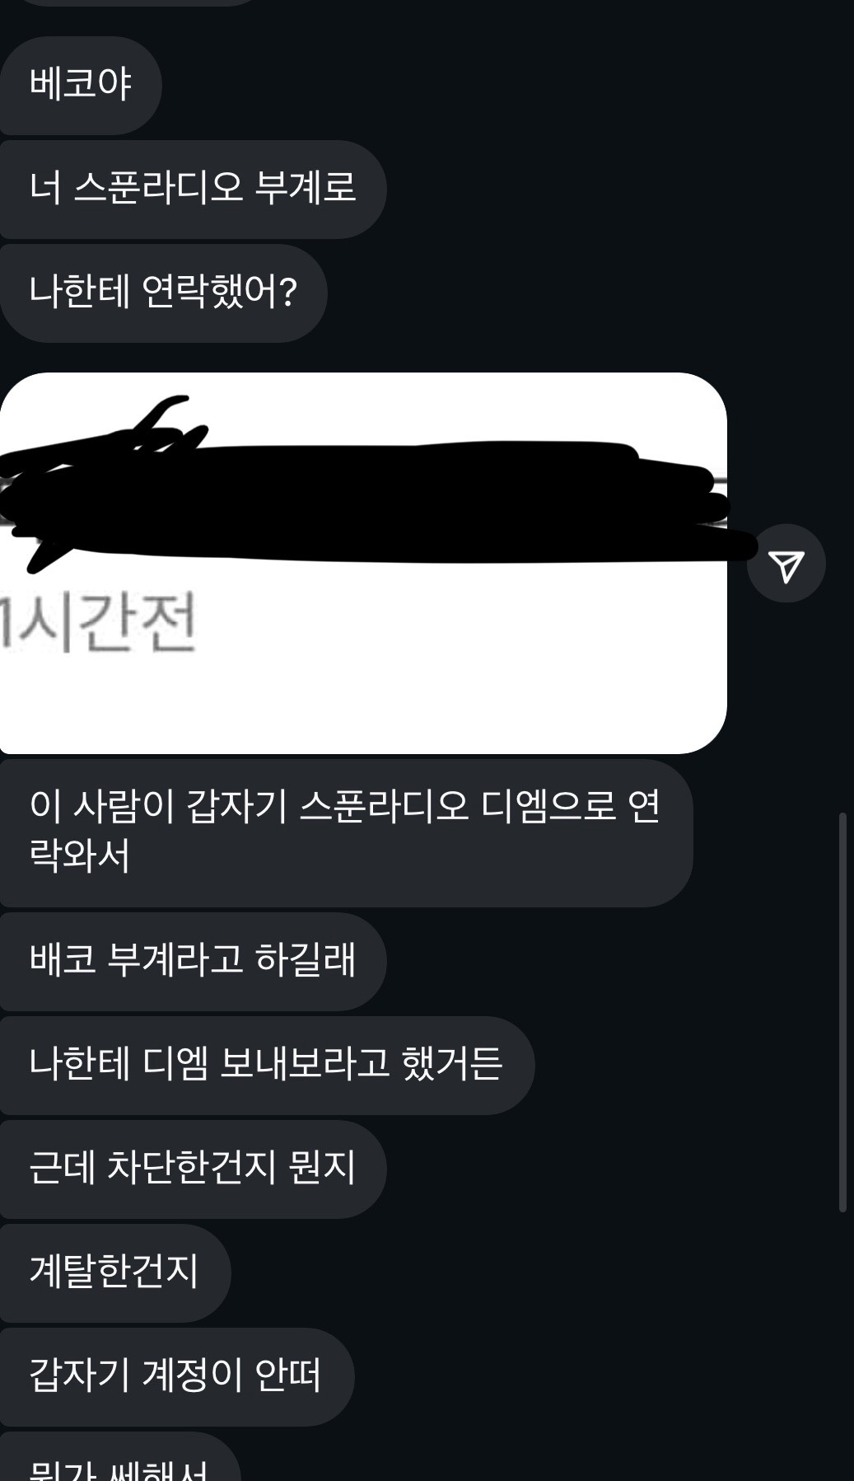Select the '베코야' message bubble

81,85
